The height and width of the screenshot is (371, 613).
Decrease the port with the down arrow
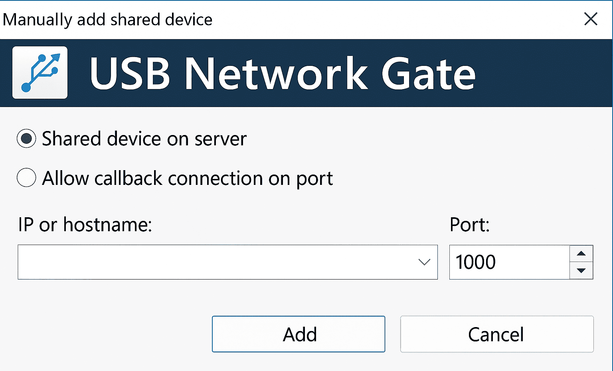click(581, 271)
